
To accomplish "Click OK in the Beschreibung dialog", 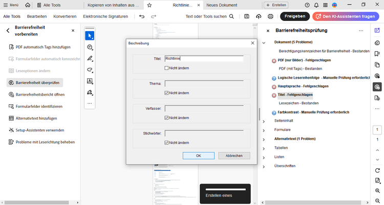I will pos(198,155).
